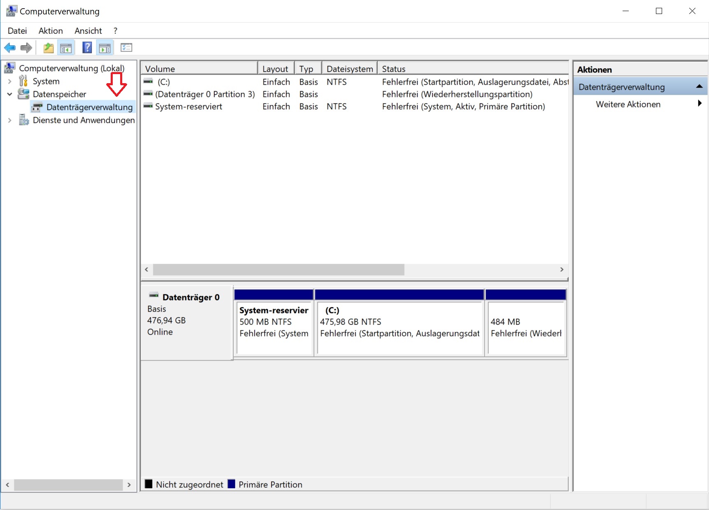The height and width of the screenshot is (510, 709).
Task: Click the back arrow toolbar icon
Action: pos(10,48)
